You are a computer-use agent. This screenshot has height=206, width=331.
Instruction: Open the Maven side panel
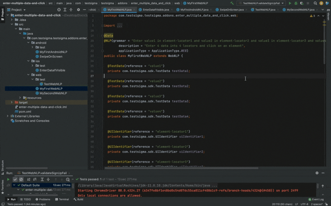coord(328,15)
